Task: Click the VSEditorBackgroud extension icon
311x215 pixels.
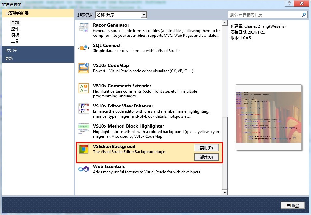Action: [84, 149]
